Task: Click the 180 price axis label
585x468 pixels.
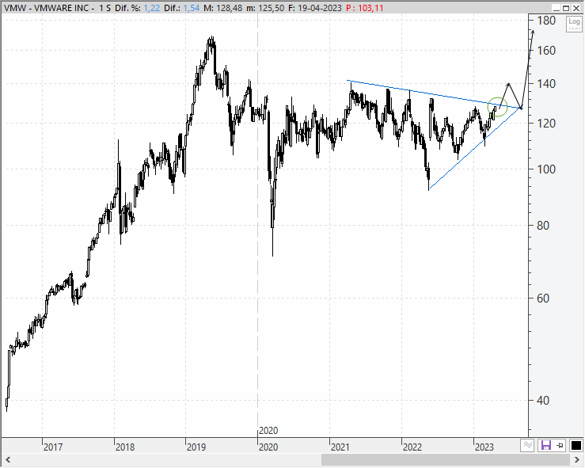Action: tap(546, 21)
